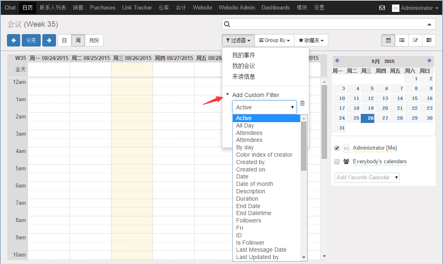443x264 pixels.
Task: Switch to list view icon
Action: (x=402, y=40)
